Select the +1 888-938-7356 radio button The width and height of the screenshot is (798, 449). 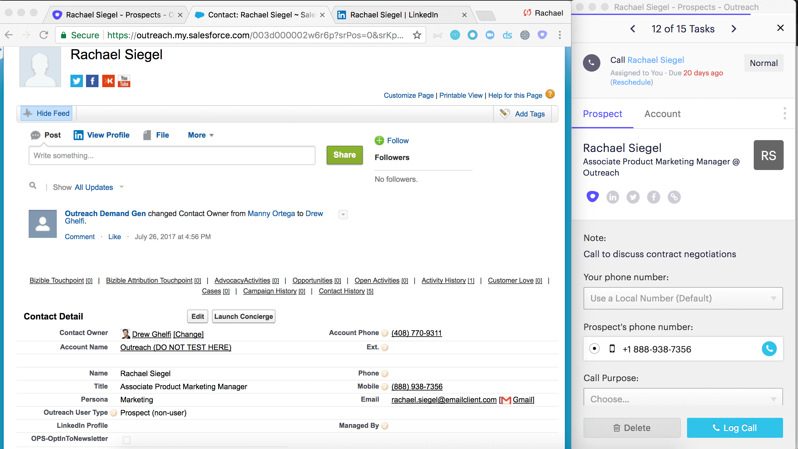[x=594, y=348]
